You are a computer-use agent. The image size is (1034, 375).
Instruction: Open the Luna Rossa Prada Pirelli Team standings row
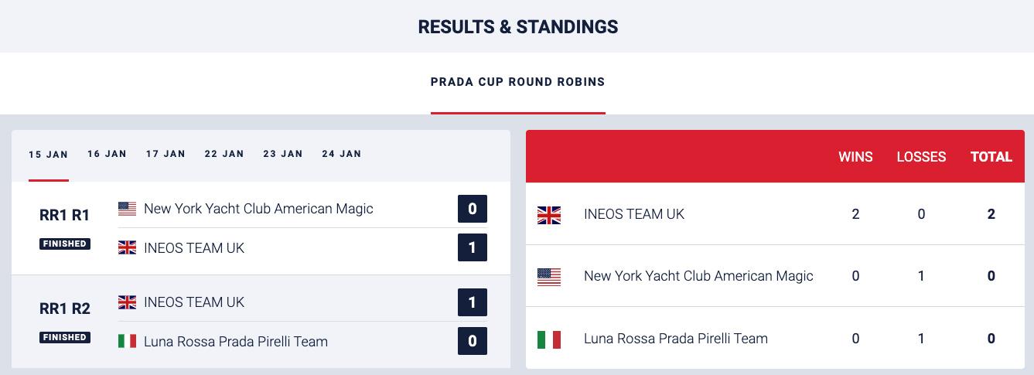click(675, 339)
